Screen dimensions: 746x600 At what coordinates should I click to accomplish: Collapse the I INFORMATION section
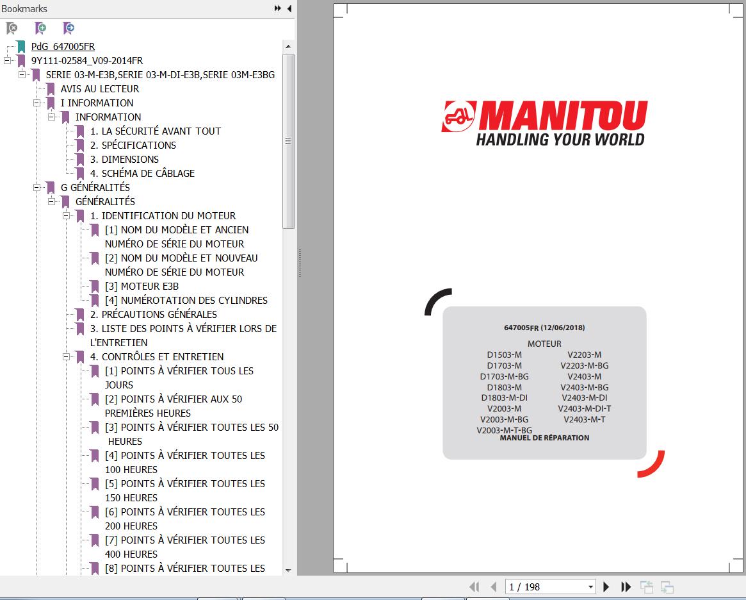36,103
